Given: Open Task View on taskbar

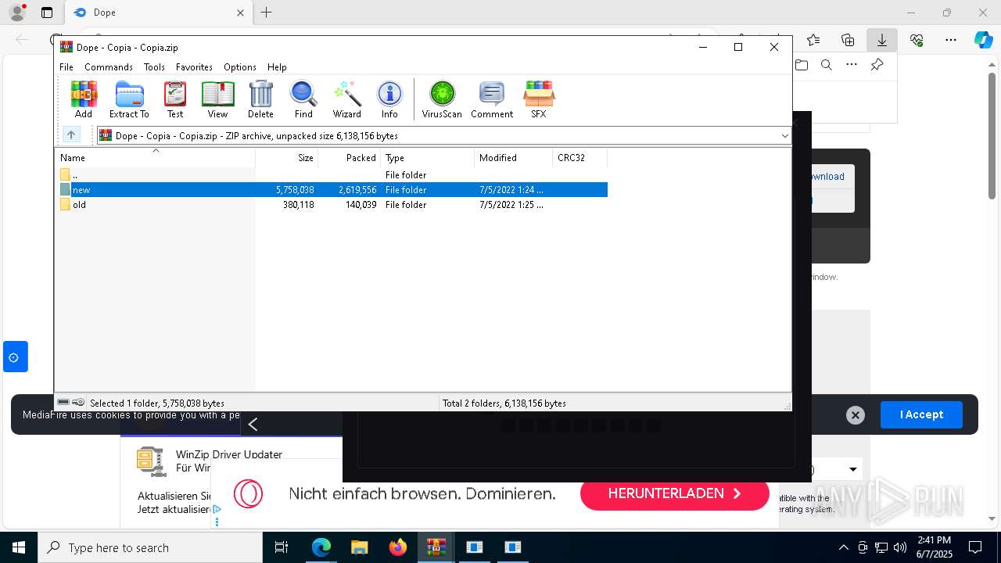Looking at the screenshot, I should [x=282, y=547].
